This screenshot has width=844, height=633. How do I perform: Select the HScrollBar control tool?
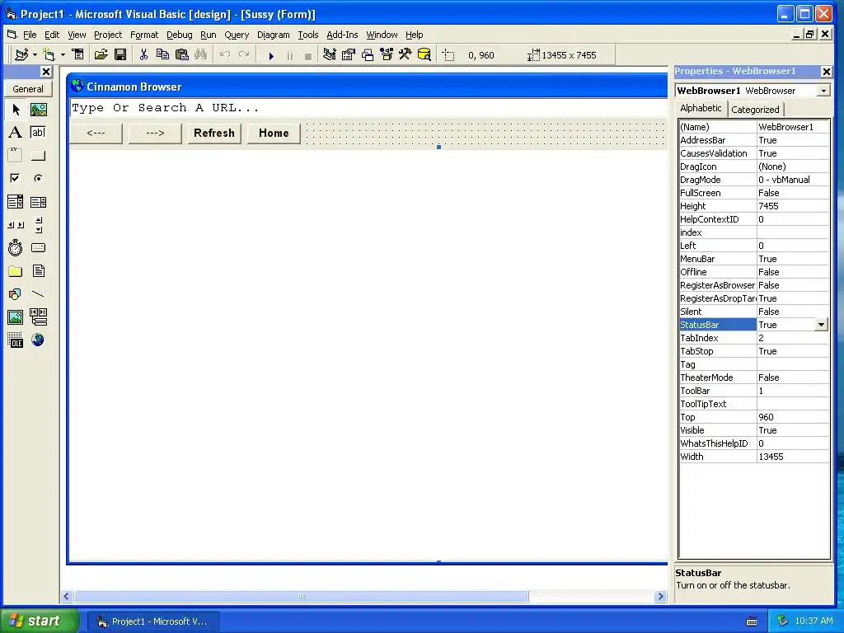[16, 225]
